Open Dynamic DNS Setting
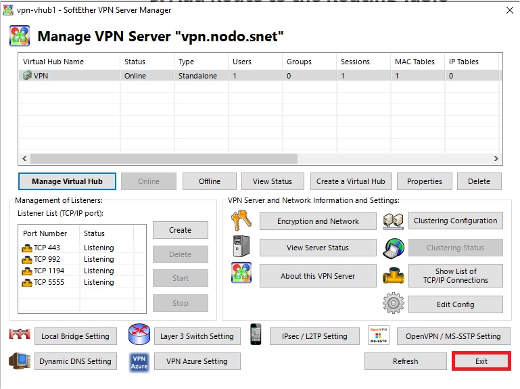The image size is (520, 389). pyautogui.click(x=76, y=361)
